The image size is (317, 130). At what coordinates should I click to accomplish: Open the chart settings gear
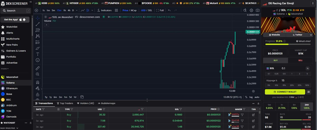point(251,10)
